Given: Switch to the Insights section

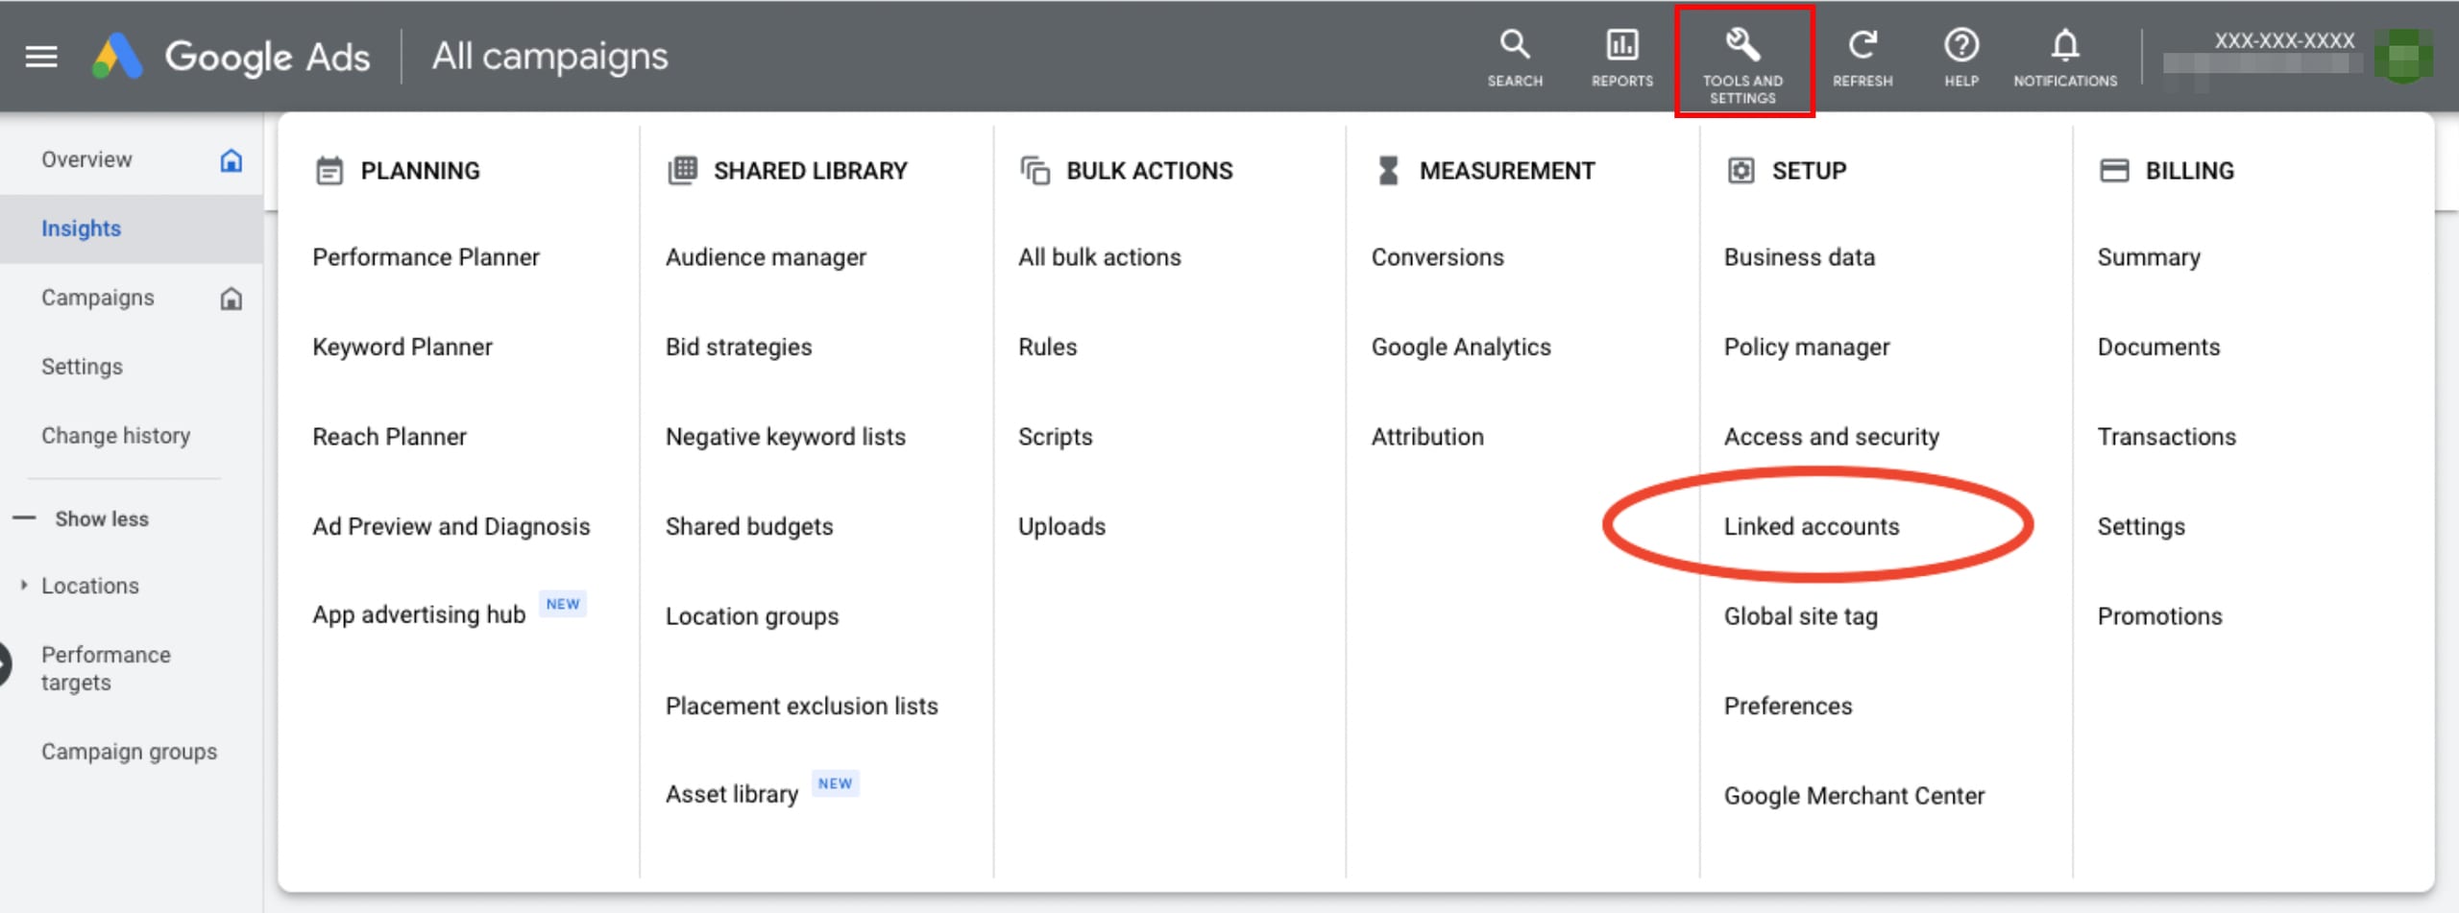Looking at the screenshot, I should (81, 228).
